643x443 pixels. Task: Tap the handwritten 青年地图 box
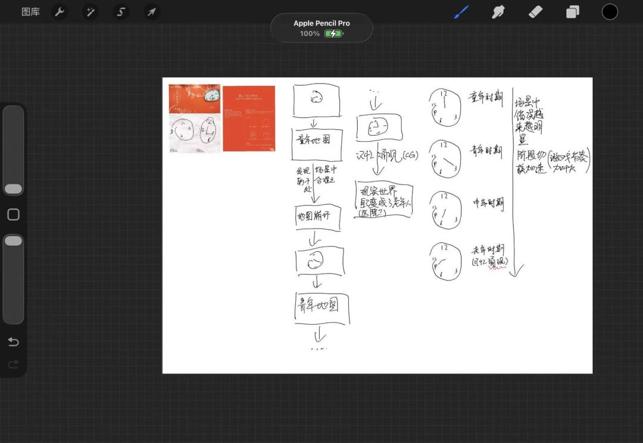point(322,308)
